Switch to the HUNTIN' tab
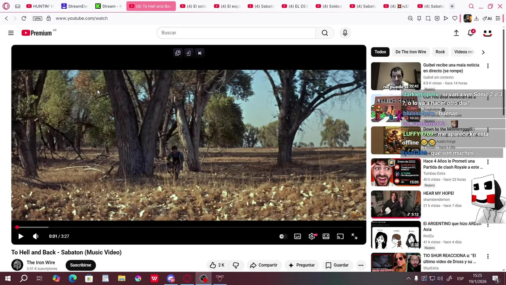 point(40,6)
